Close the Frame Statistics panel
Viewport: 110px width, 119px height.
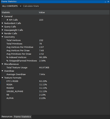tap(108, 2)
